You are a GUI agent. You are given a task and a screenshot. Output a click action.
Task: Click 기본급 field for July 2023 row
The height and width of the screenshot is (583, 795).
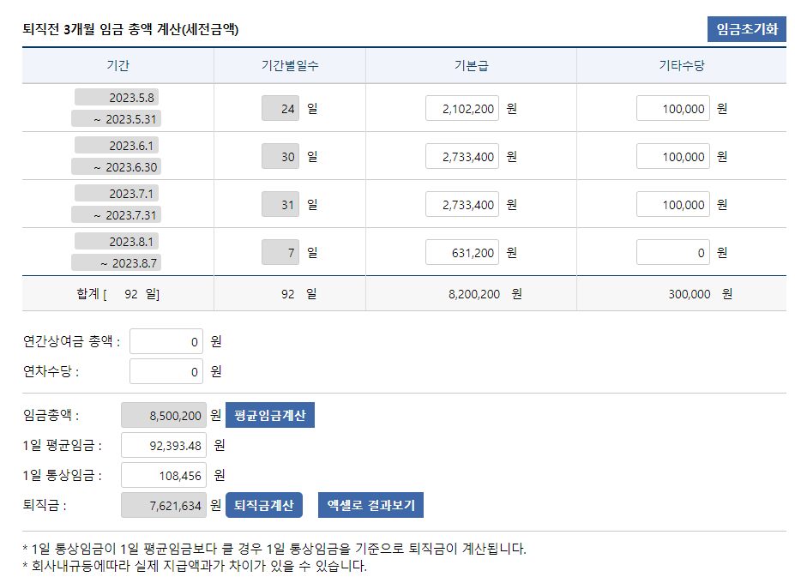[x=462, y=205]
